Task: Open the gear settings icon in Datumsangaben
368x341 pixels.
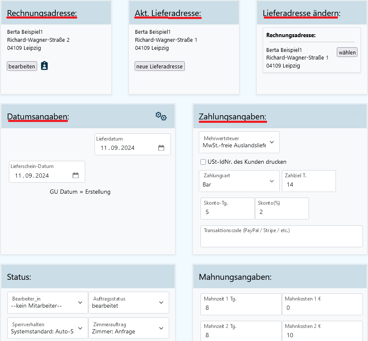Action: [161, 116]
